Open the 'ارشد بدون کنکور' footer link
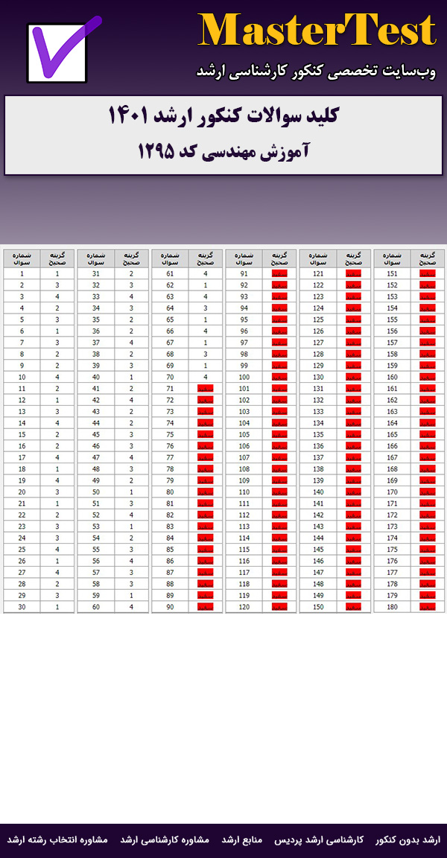447x858 pixels. pos(408,839)
